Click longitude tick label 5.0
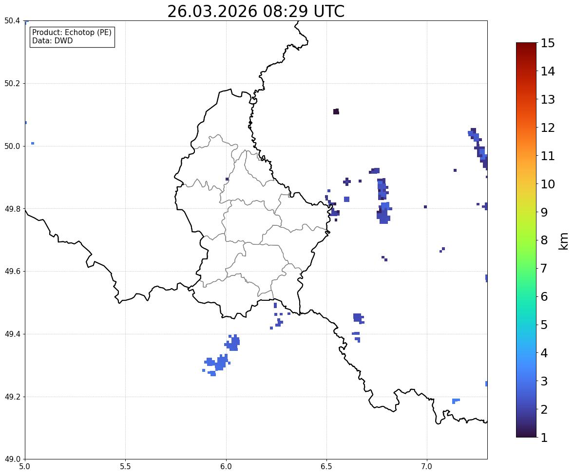Viewport: 574px width, 475px height. pos(25,467)
